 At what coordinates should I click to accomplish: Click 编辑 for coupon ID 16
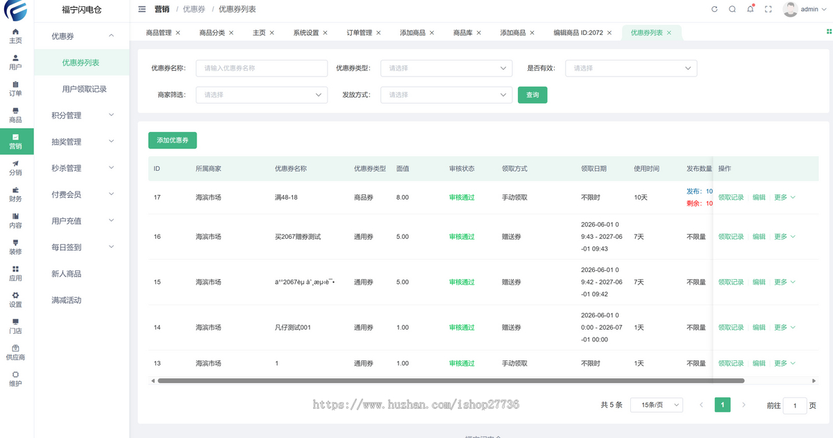759,237
